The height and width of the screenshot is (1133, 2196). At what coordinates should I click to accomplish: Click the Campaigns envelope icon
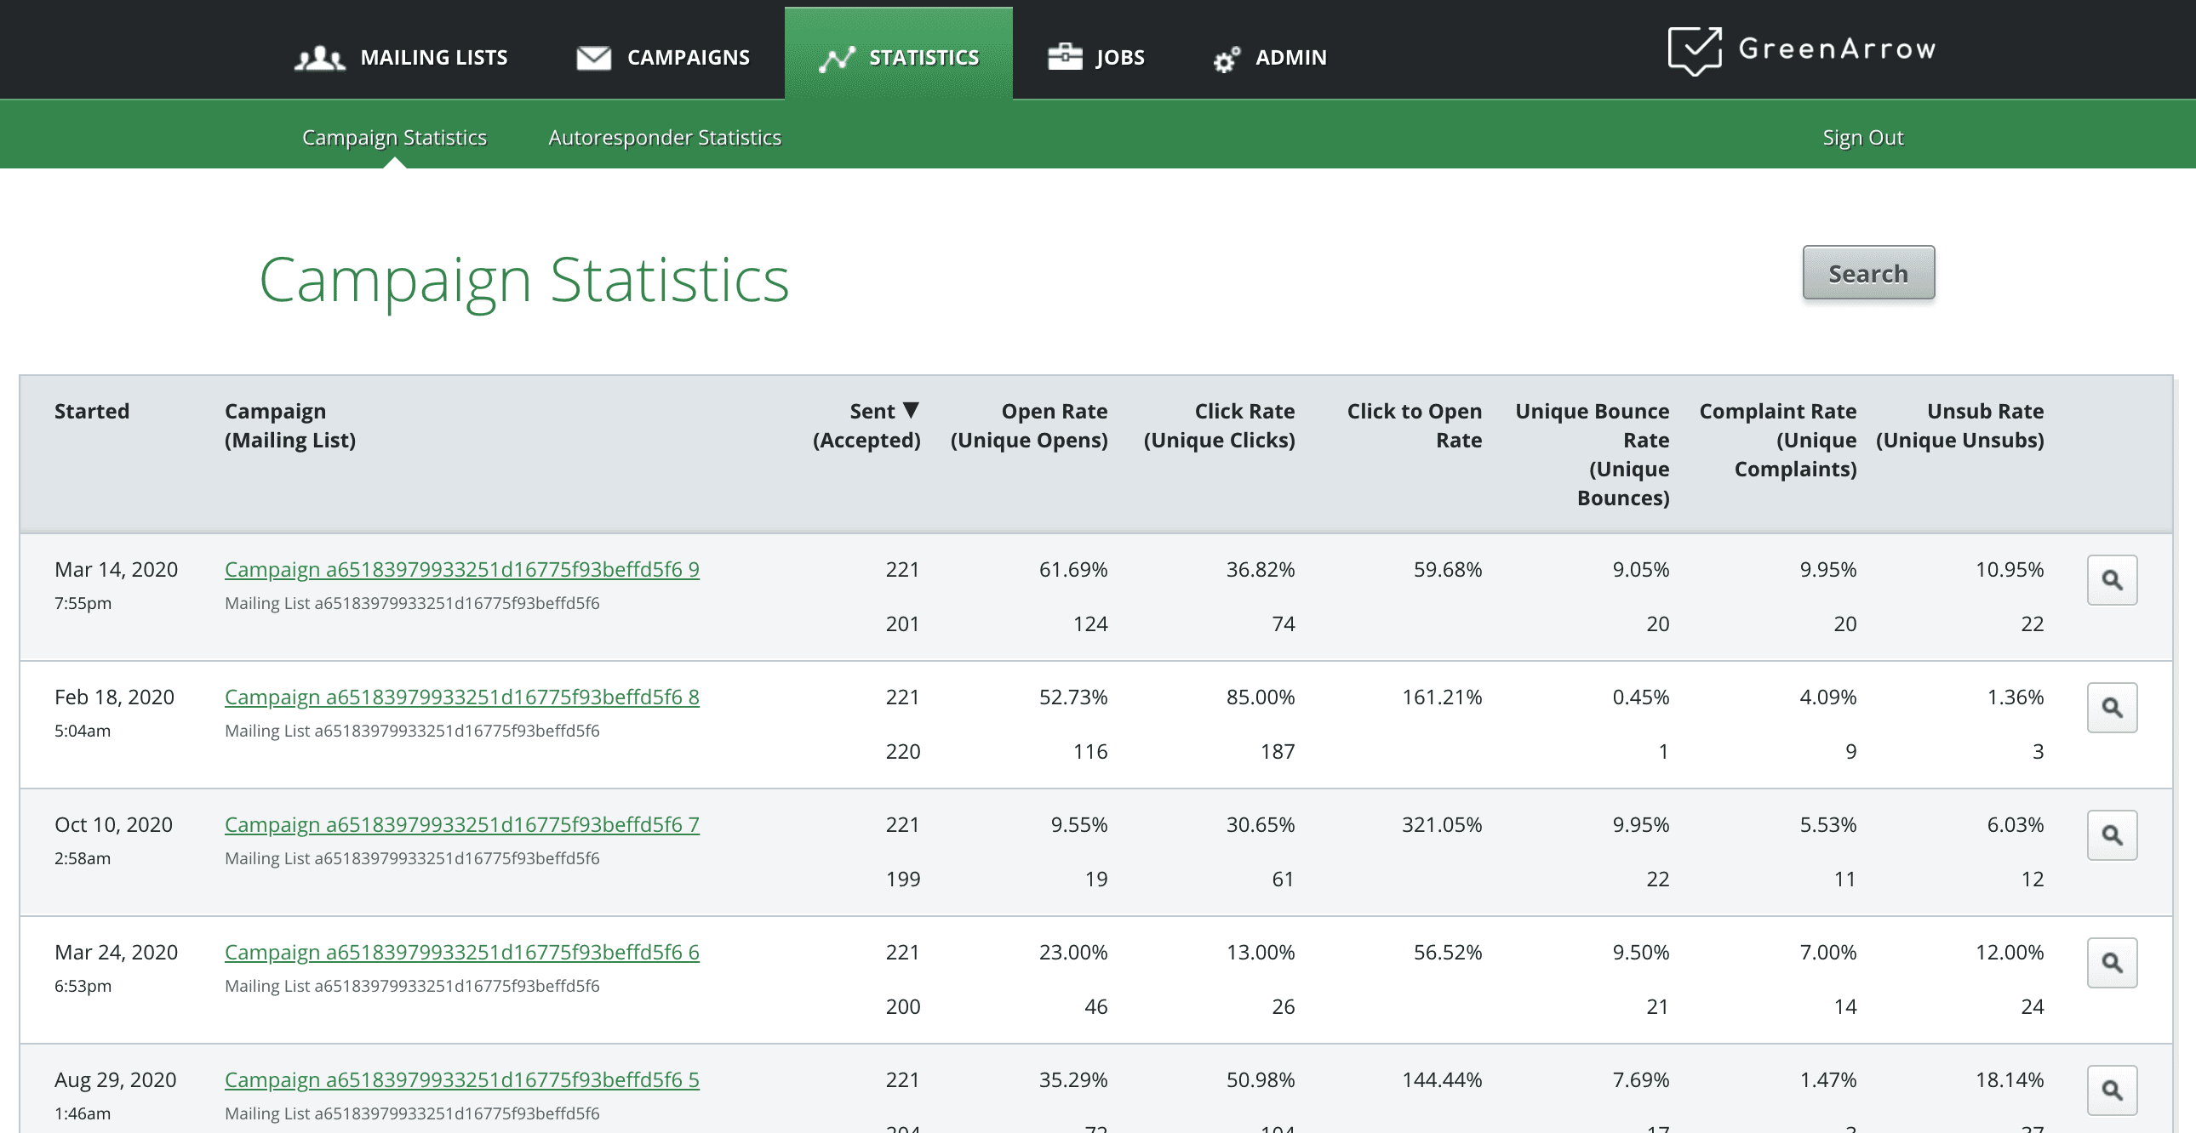point(593,58)
